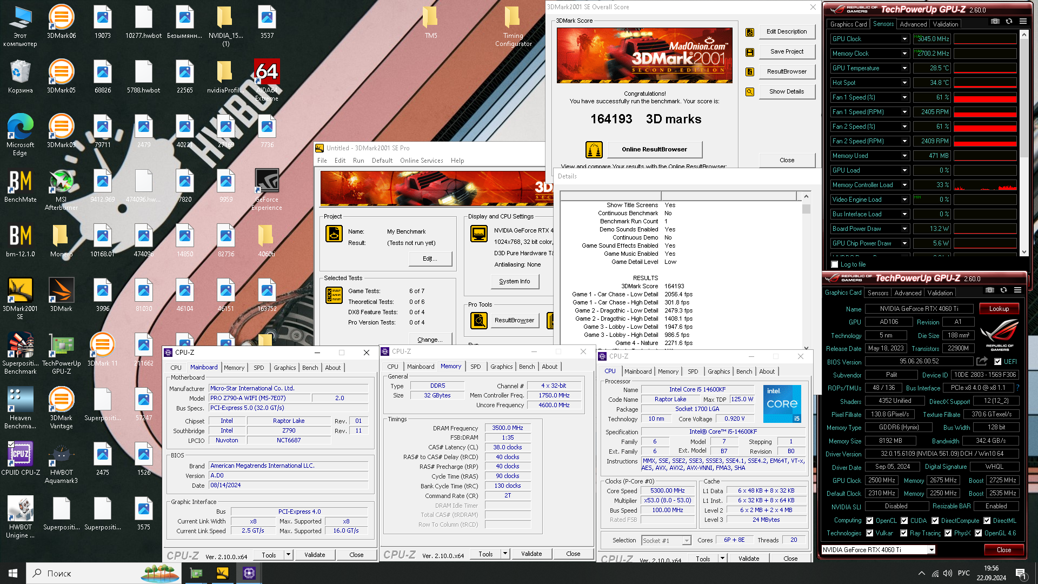Switch to SPD tab in CPU-Z Mainboard window
Screen dimensions: 1038x584
(259, 368)
